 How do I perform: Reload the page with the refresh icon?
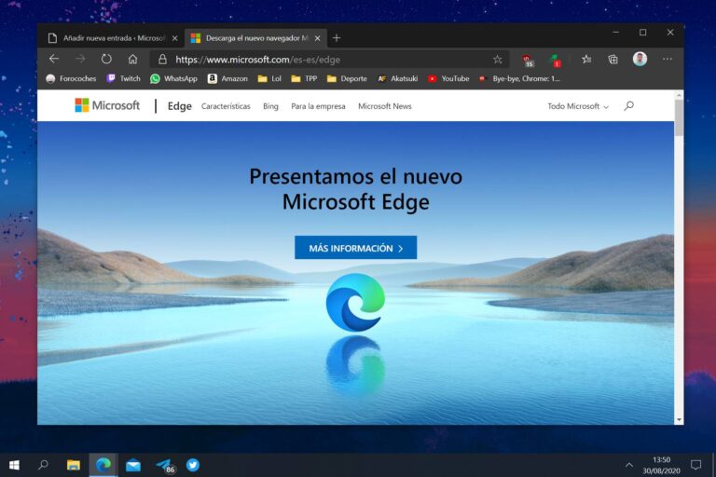pos(106,60)
